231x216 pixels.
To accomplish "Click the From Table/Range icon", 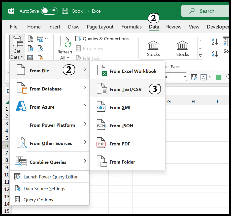I will 30,57.
